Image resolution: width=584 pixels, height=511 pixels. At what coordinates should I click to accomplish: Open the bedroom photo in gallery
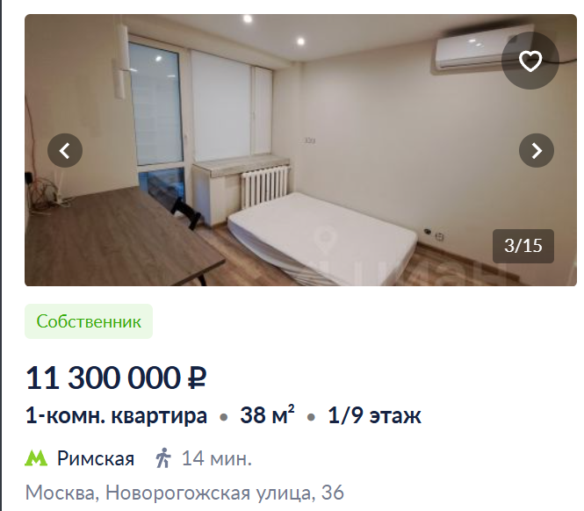(x=300, y=150)
